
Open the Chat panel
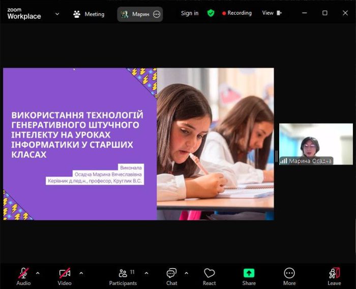click(x=172, y=275)
